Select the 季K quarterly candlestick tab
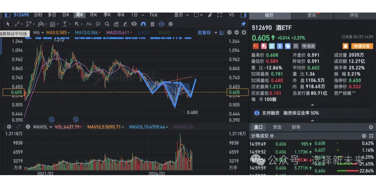 point(107,15)
